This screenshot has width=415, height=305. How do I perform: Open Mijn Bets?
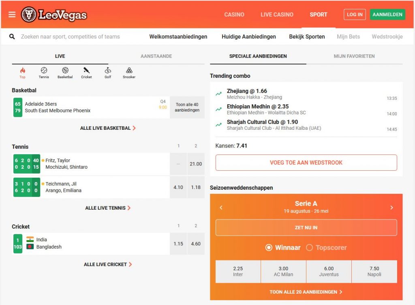(348, 37)
